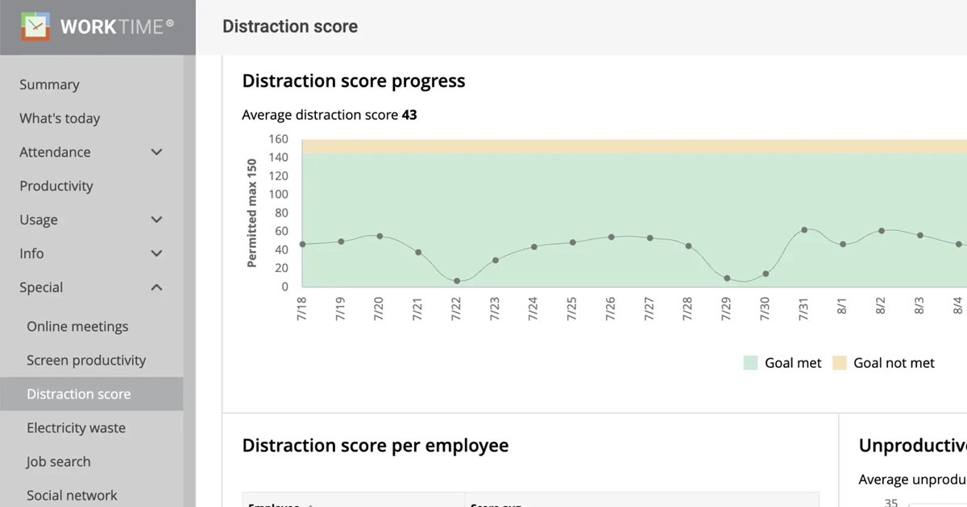This screenshot has width=967, height=507.
Task: Click the Goal met green legend swatch
Action: [751, 363]
